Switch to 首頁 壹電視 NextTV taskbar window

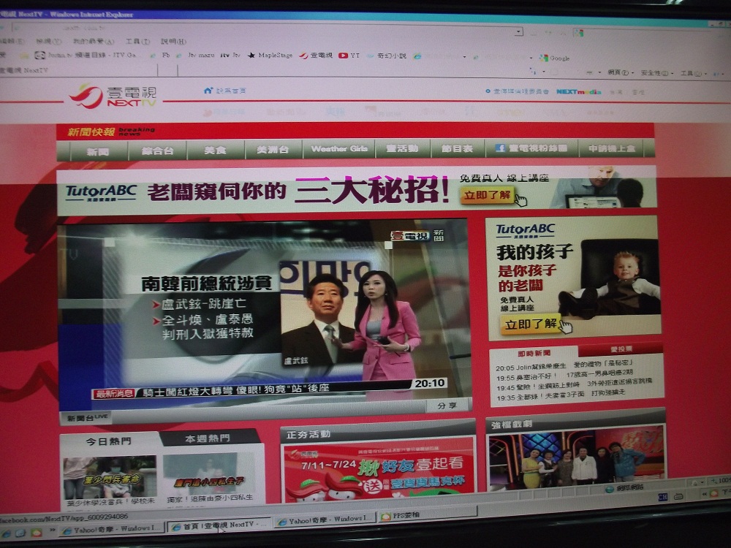pyautogui.click(x=219, y=525)
